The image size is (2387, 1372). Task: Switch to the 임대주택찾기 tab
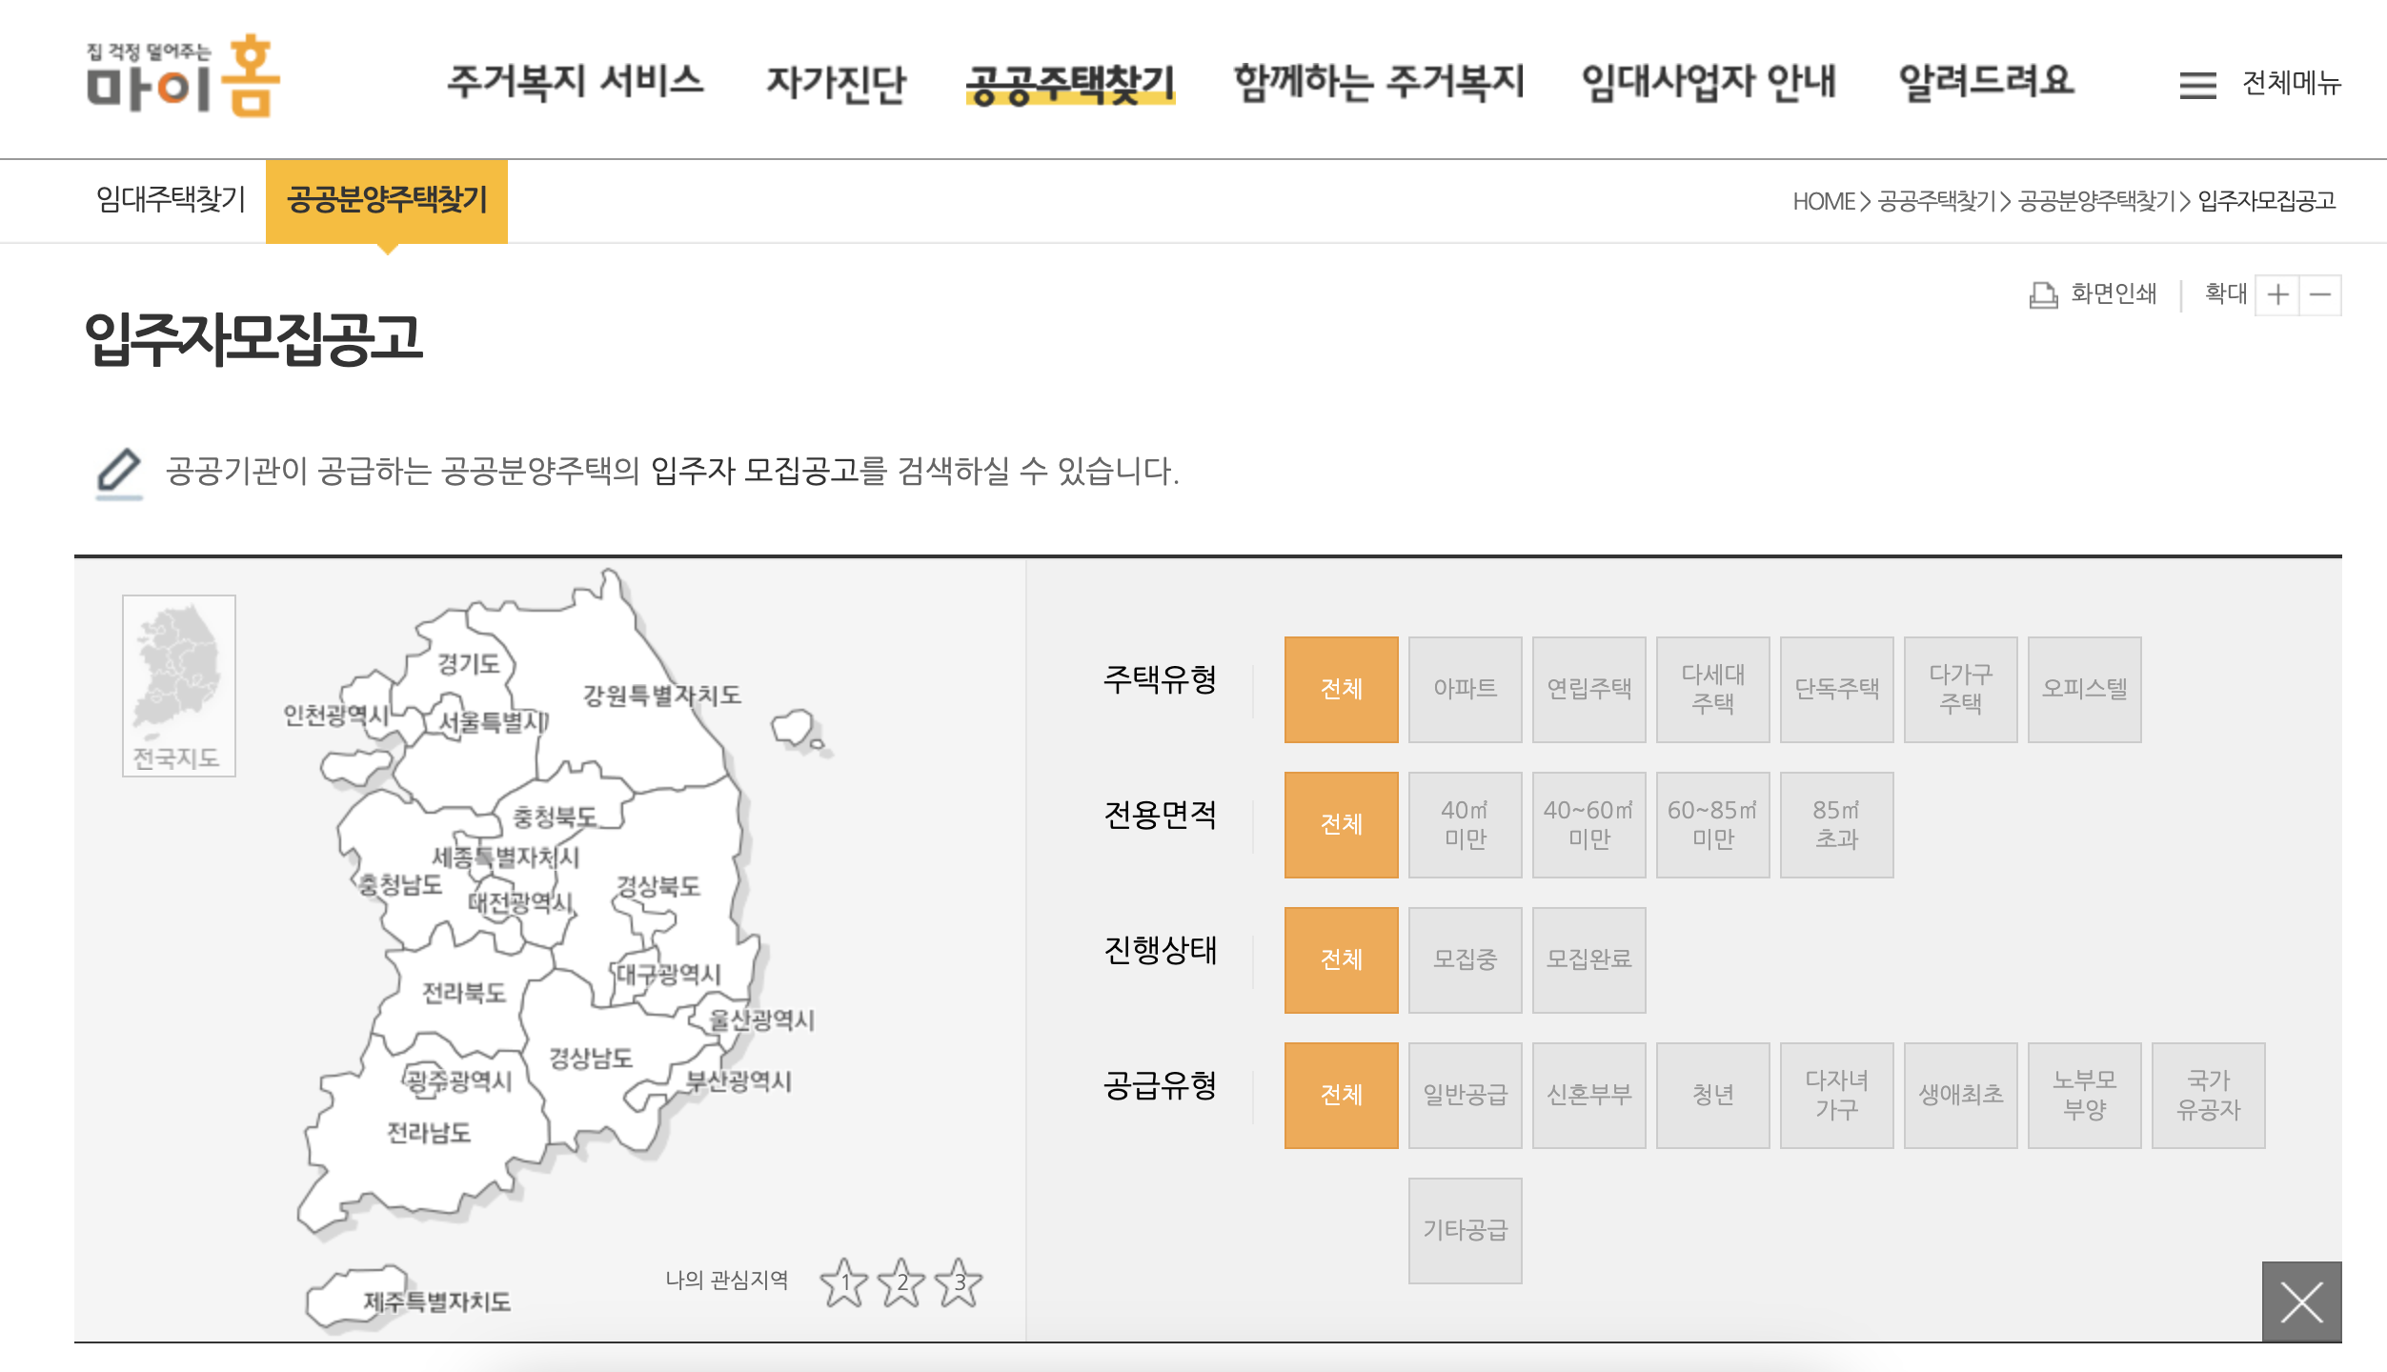[x=171, y=200]
